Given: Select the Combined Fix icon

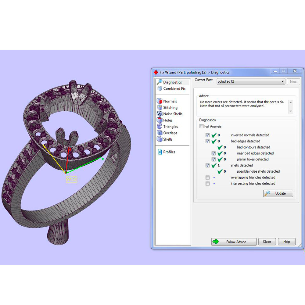Looking at the screenshot, I should click(x=160, y=88).
